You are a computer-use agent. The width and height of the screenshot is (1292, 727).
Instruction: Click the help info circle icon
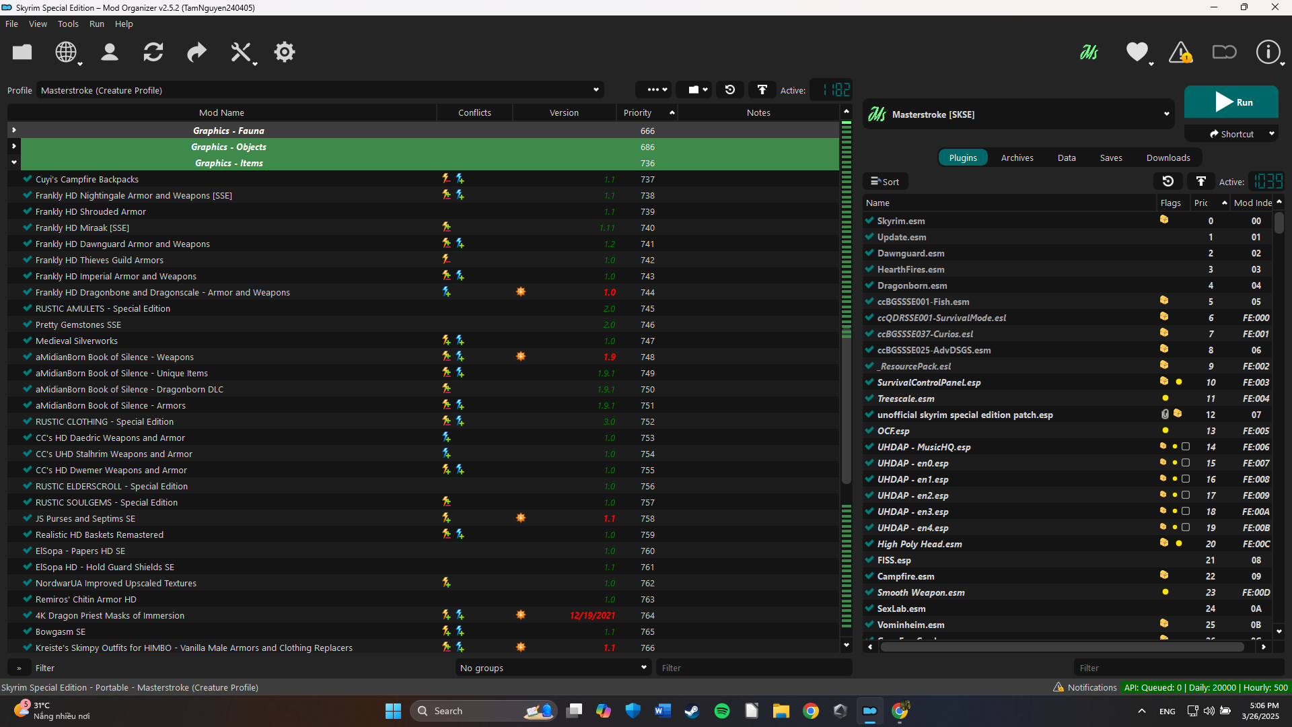1268,52
